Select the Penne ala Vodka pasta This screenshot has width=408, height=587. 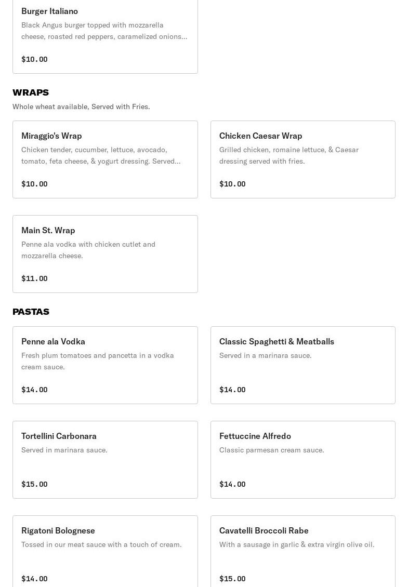coord(53,341)
